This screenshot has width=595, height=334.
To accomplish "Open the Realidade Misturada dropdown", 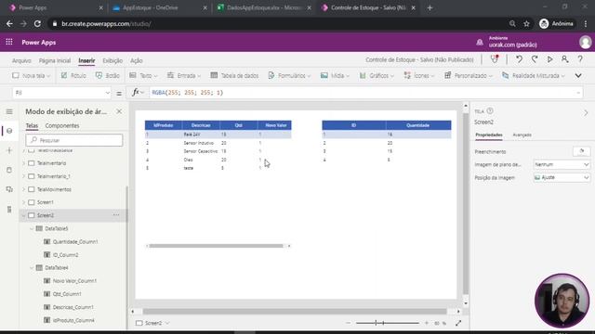I will [x=533, y=76].
